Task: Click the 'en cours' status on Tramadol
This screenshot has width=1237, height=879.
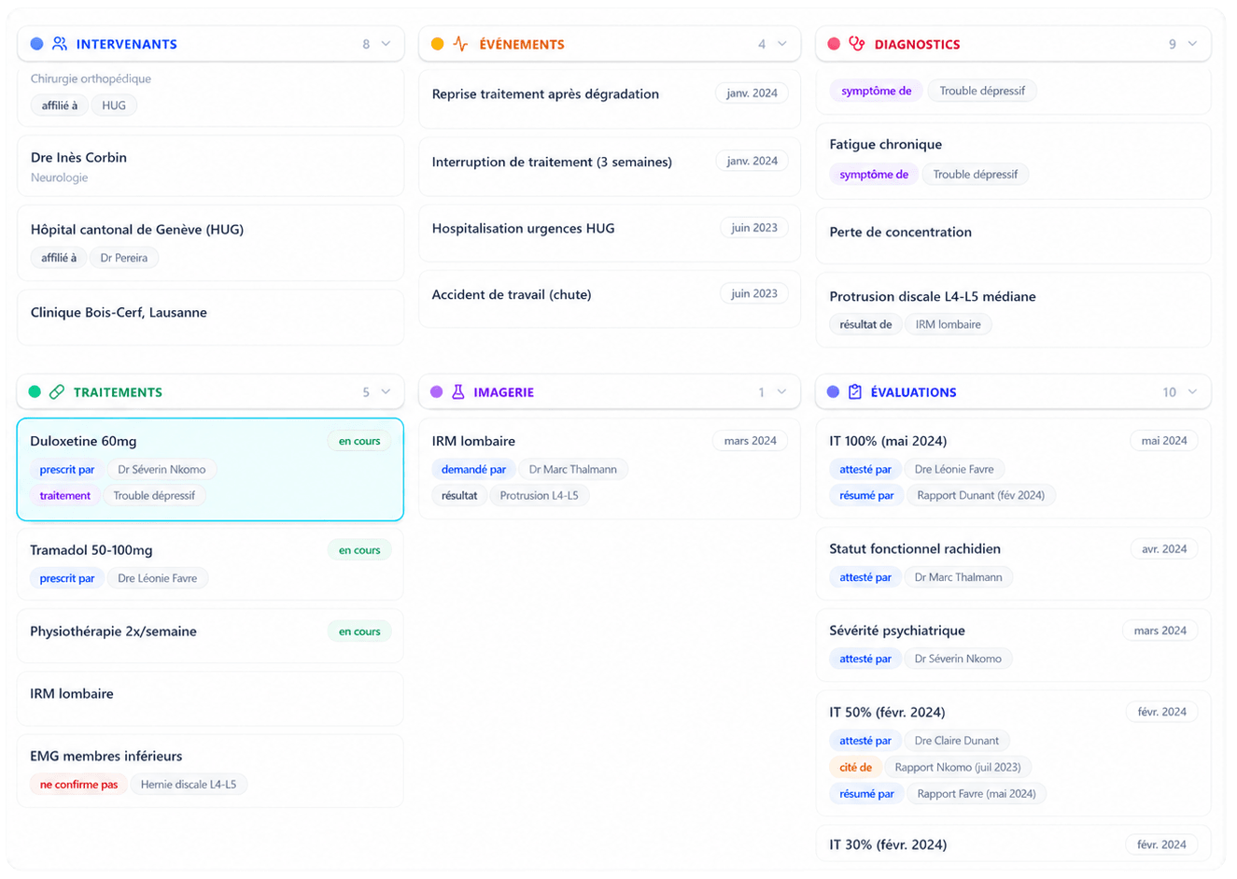Action: pyautogui.click(x=359, y=550)
